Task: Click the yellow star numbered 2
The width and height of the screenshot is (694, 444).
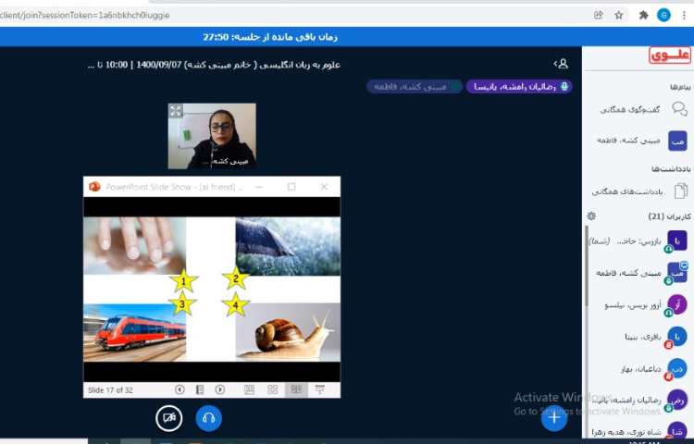Action: coord(235,278)
